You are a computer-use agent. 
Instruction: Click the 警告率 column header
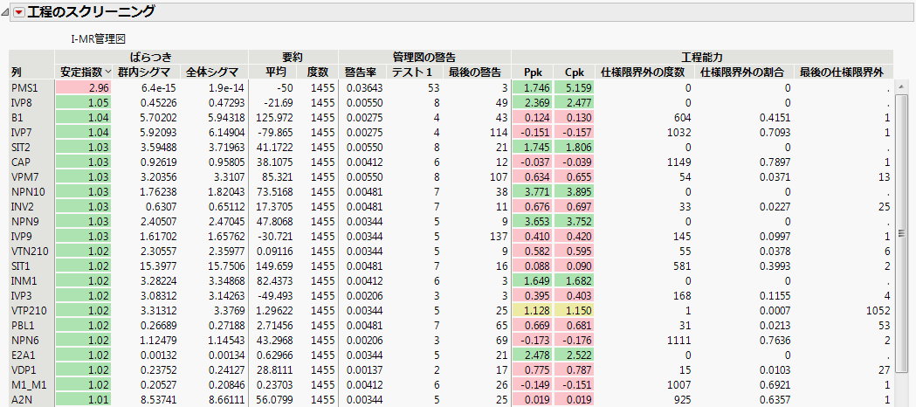pyautogui.click(x=361, y=72)
